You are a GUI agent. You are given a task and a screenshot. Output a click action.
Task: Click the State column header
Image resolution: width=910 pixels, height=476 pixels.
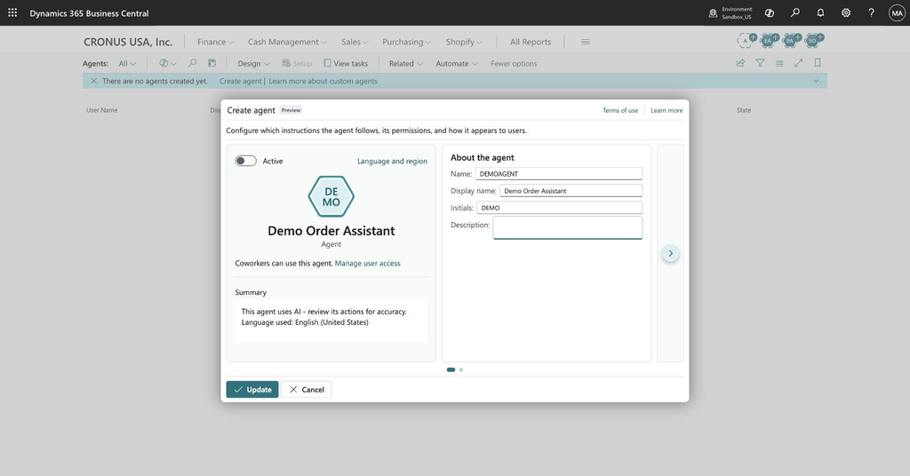pos(744,110)
